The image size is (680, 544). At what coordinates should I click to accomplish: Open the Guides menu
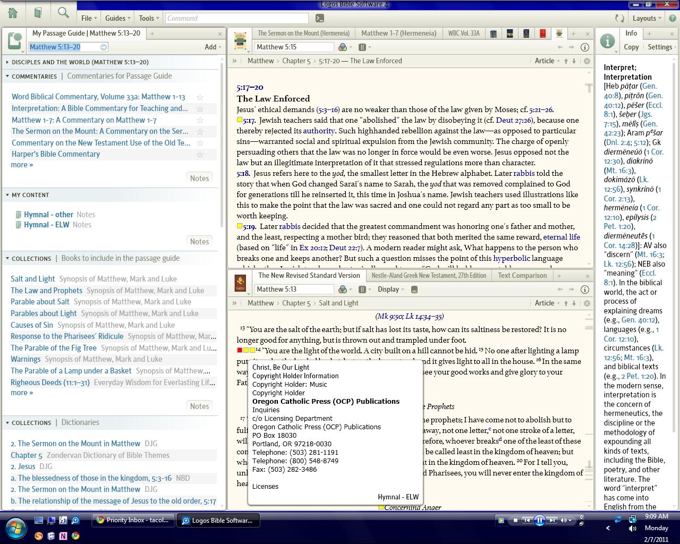click(118, 18)
